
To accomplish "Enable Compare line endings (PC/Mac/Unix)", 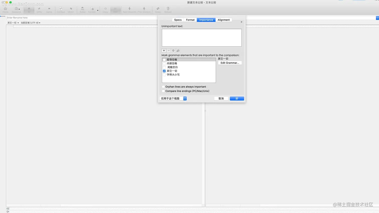I will 163,91.
